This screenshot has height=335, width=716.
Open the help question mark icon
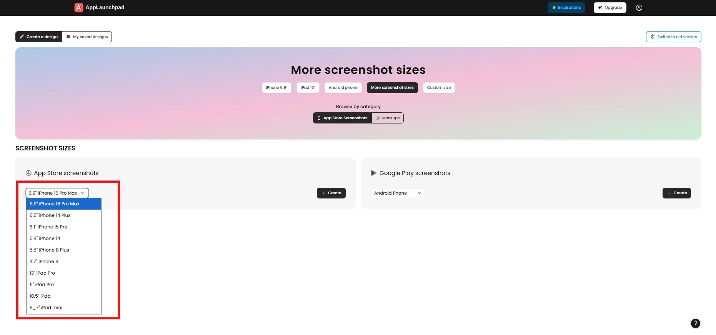click(695, 323)
